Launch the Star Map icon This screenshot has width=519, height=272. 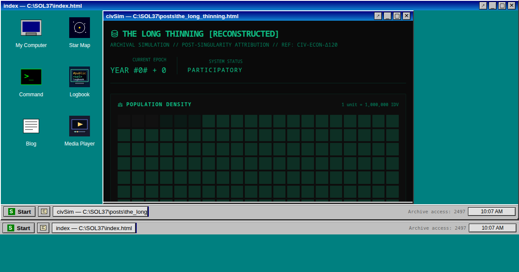[x=80, y=28]
